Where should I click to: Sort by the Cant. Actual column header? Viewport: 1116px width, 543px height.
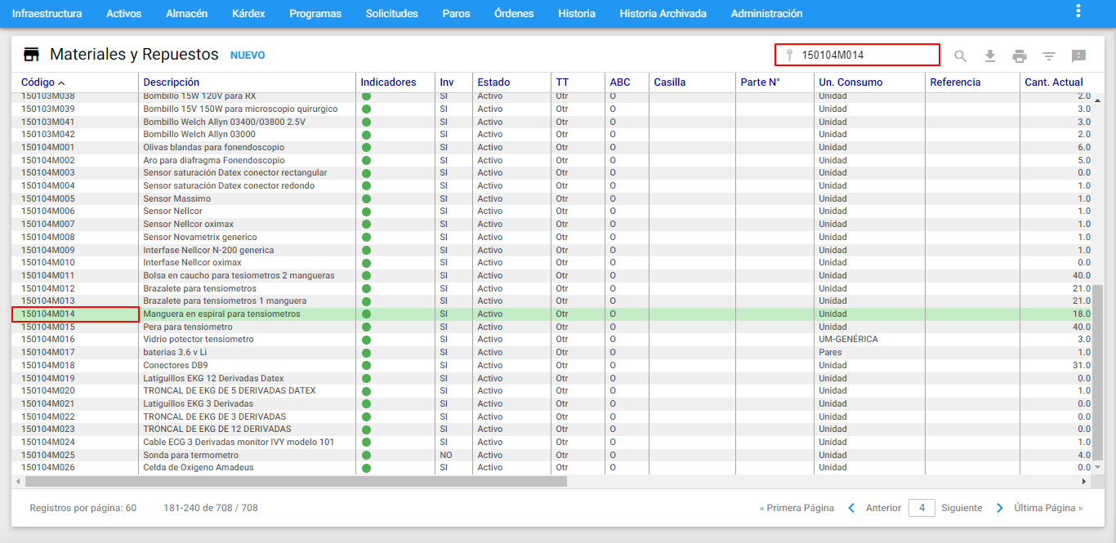pos(1054,82)
